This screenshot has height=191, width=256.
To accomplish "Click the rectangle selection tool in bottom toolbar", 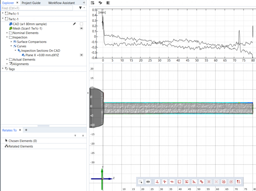I will (x=140, y=182).
